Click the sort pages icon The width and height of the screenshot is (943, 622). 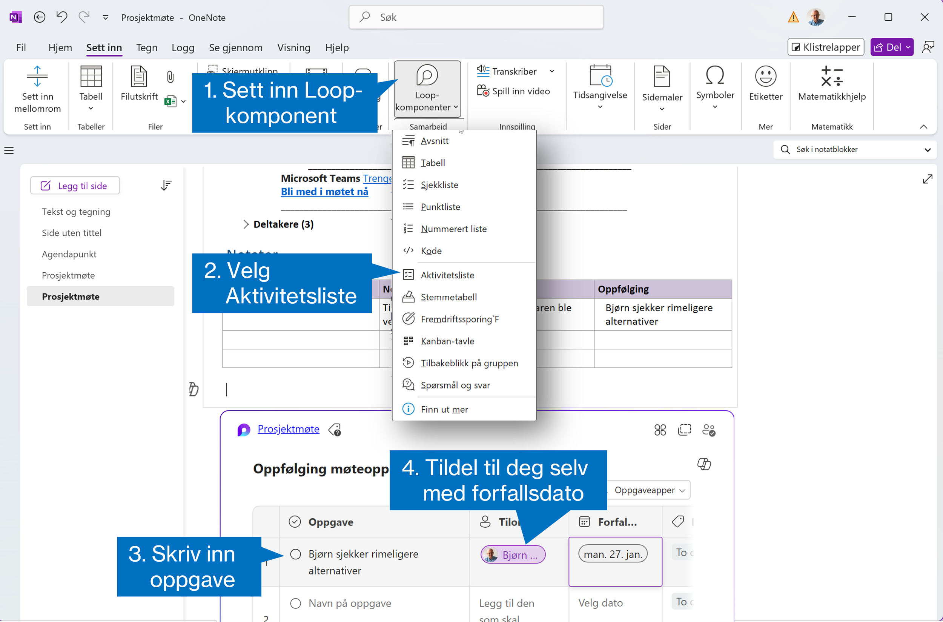click(x=166, y=185)
